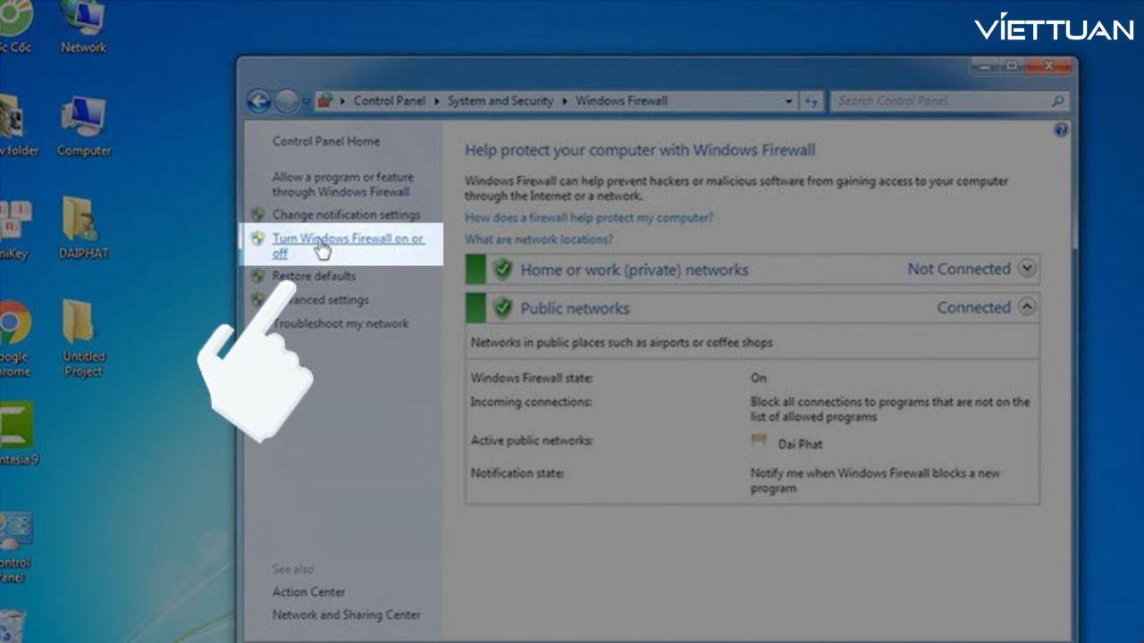Click the search magnifier icon
The image size is (1144, 643).
pos(1057,102)
